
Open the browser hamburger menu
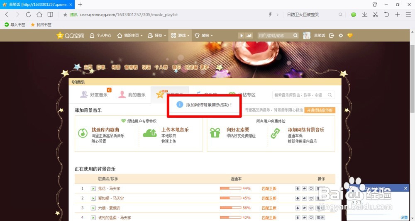tap(408, 15)
